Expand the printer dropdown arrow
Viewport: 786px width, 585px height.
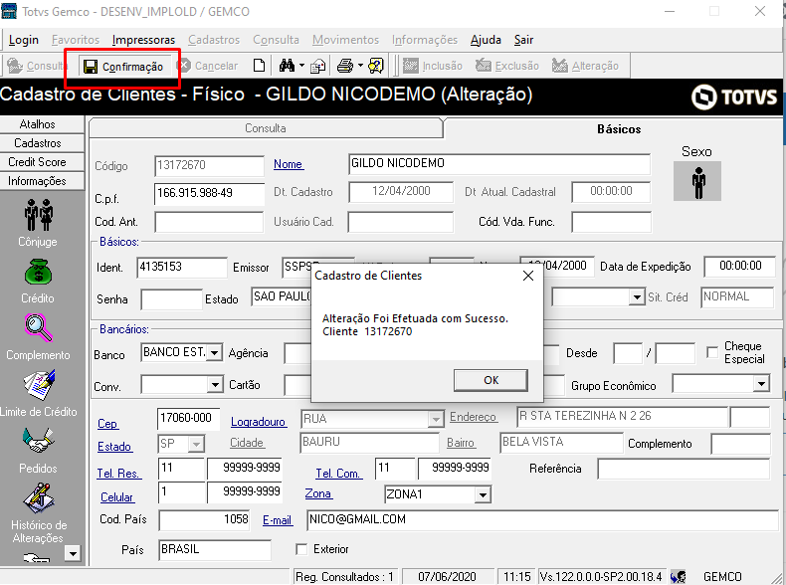[x=360, y=66]
